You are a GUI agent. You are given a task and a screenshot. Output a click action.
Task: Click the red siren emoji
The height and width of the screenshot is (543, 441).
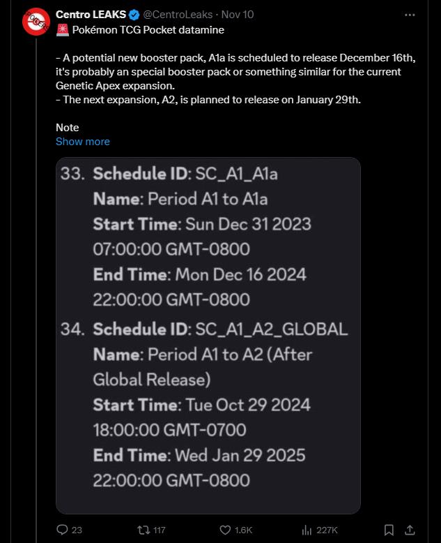pos(62,31)
